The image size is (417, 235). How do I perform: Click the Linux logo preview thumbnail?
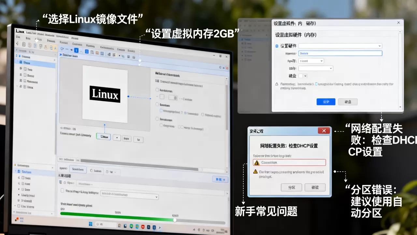105,94
